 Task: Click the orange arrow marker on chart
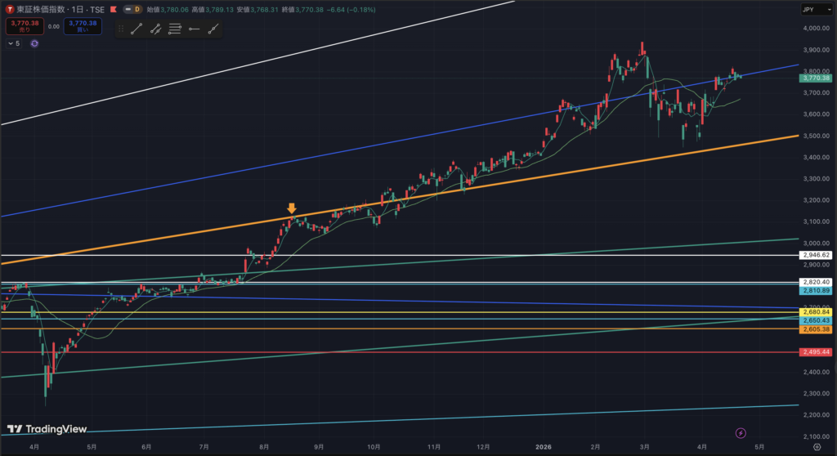(x=291, y=208)
